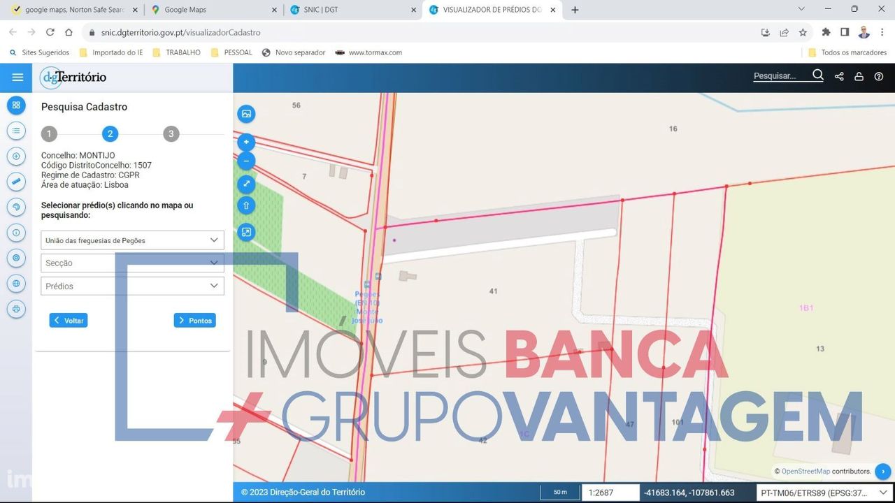
Task: Click the full extent arrows map button
Action: (x=246, y=184)
